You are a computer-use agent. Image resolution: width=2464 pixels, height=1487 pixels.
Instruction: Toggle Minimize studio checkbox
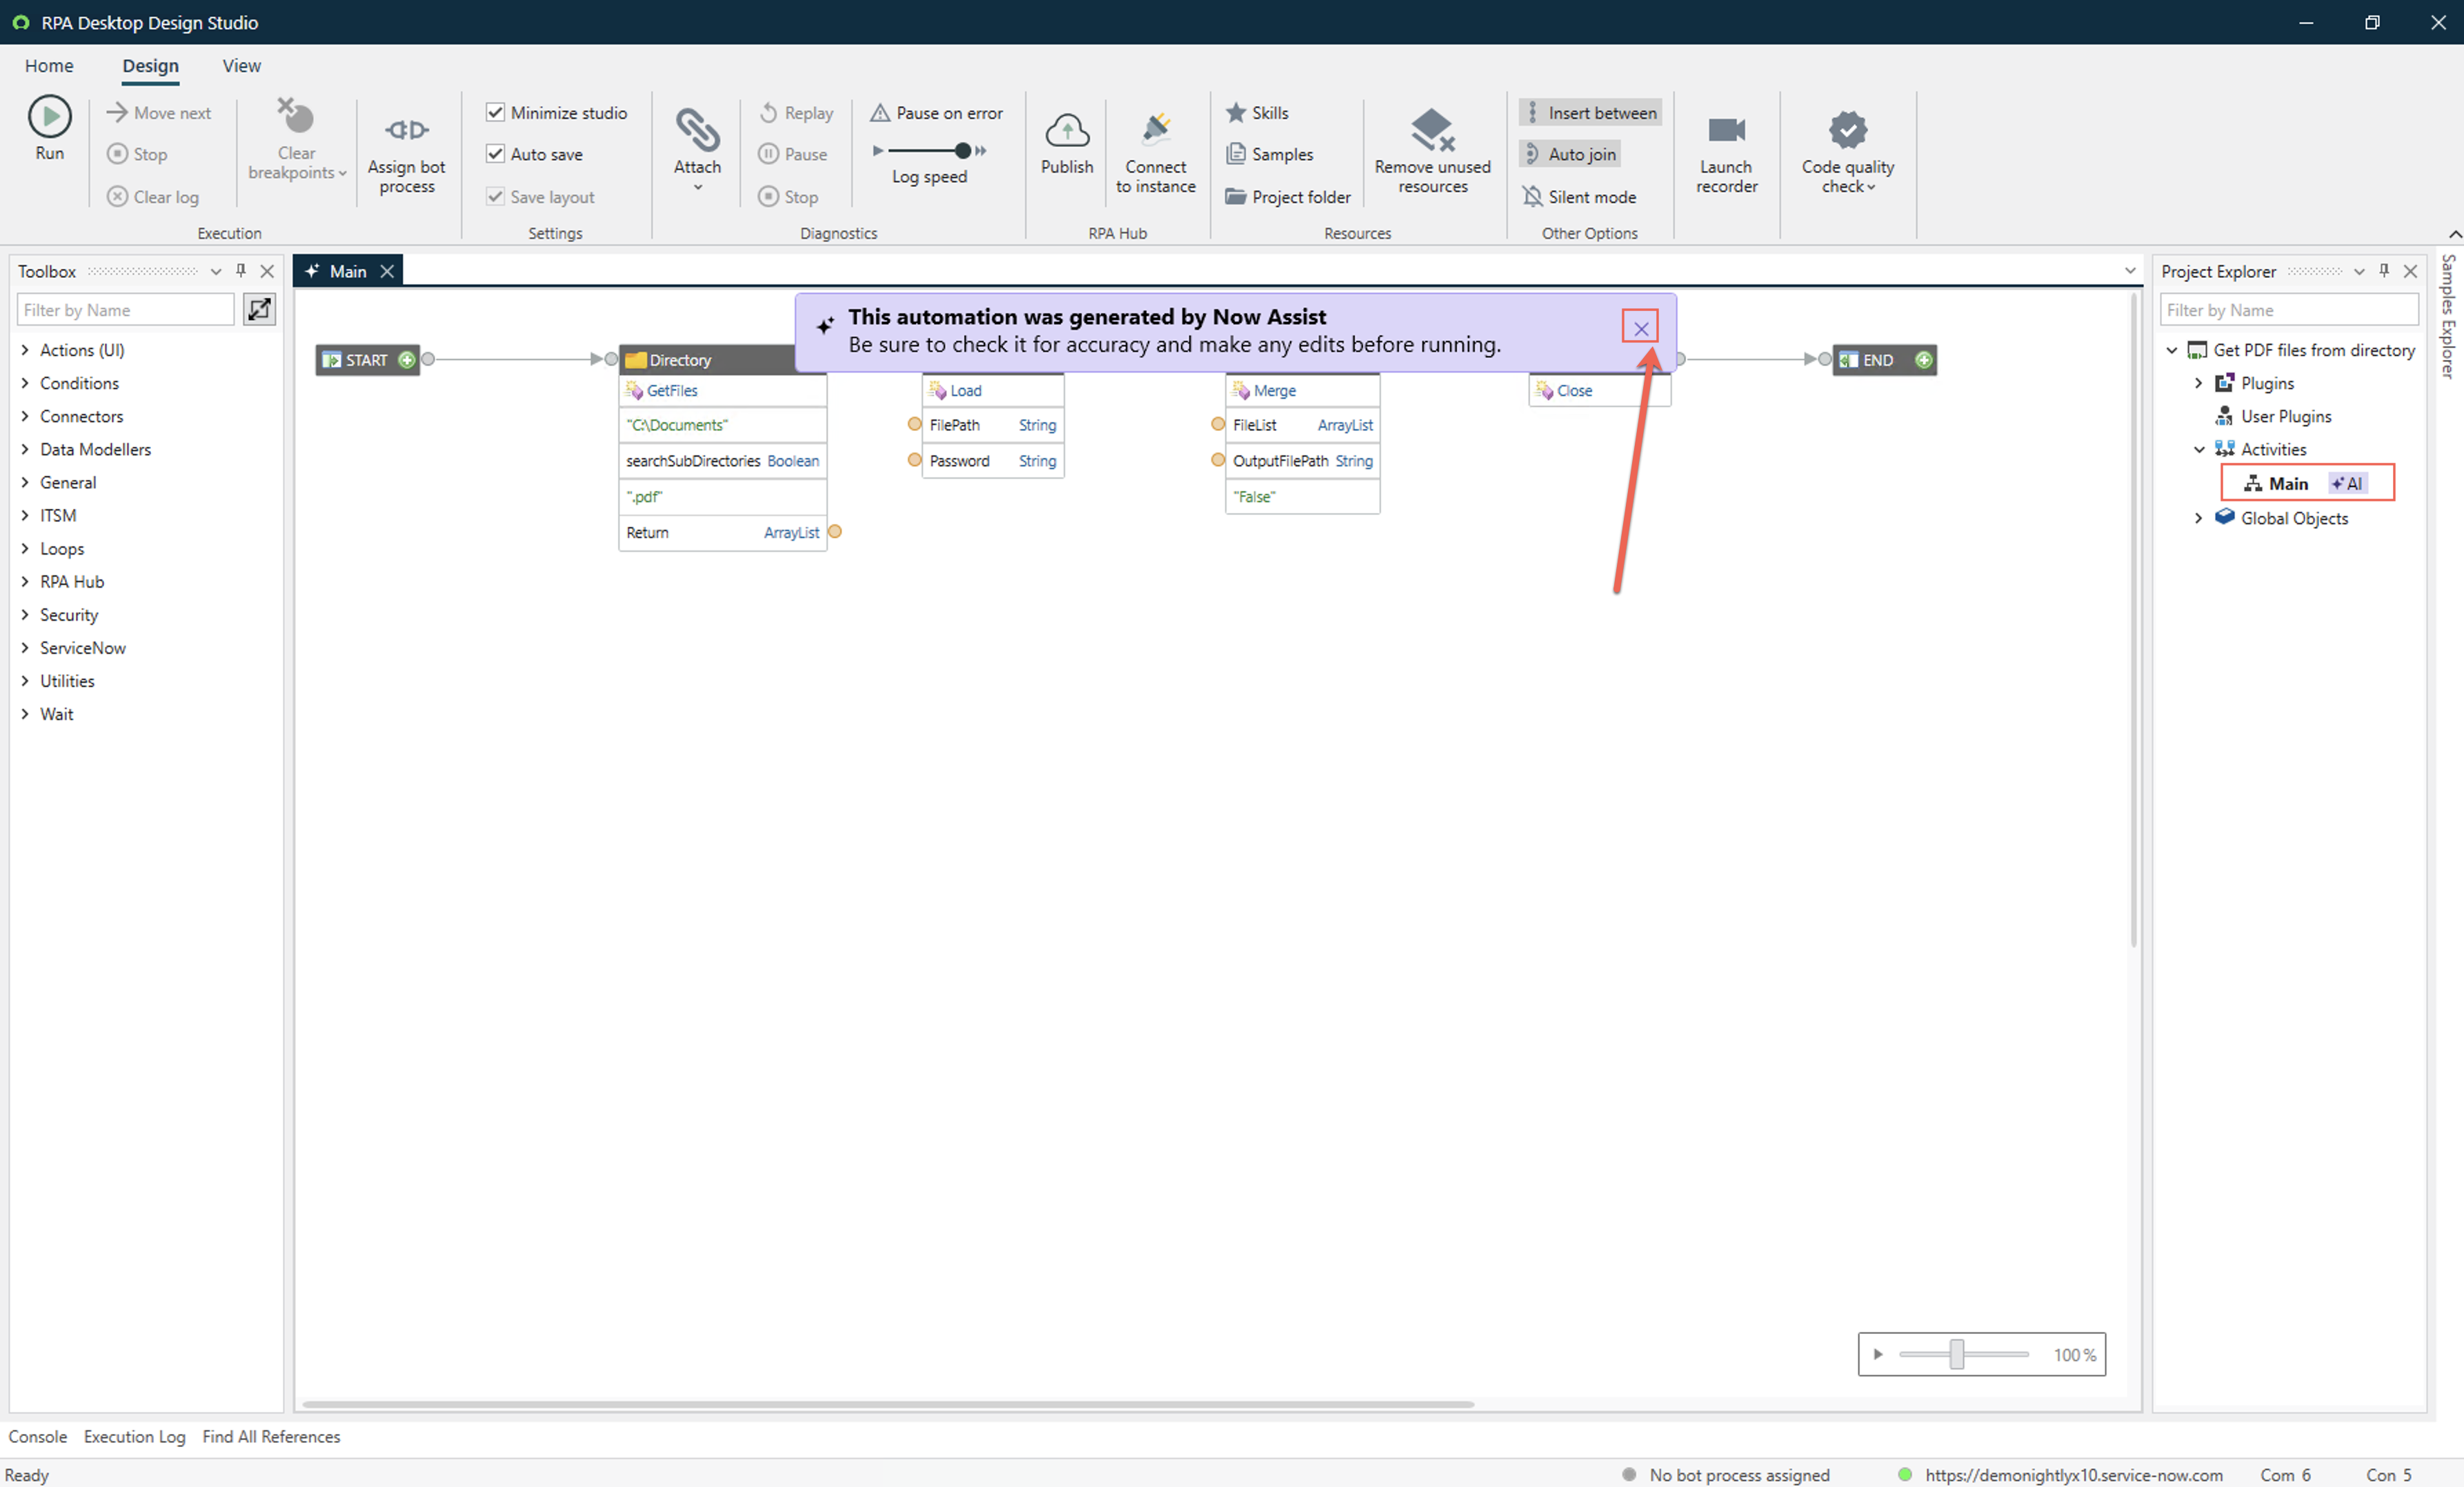[495, 112]
